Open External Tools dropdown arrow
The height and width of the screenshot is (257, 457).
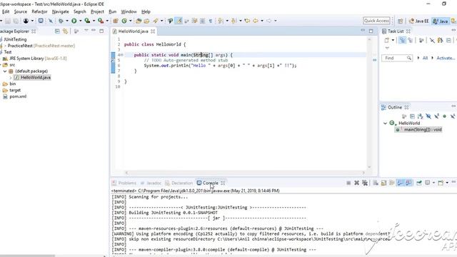[107, 21]
